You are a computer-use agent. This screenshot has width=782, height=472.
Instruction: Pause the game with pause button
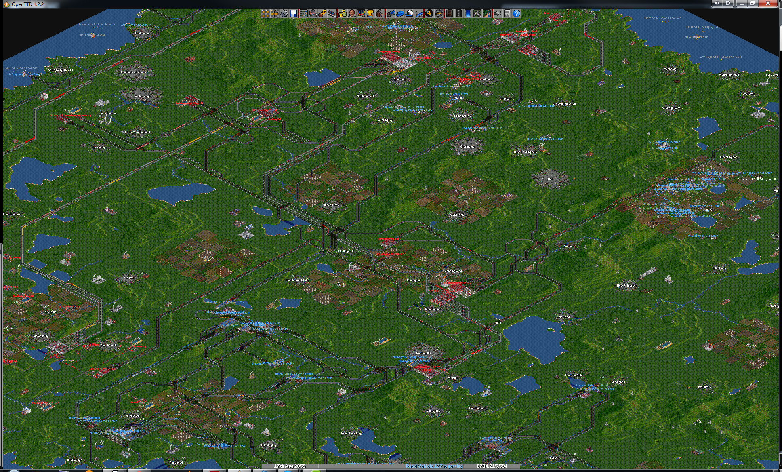[x=265, y=13]
